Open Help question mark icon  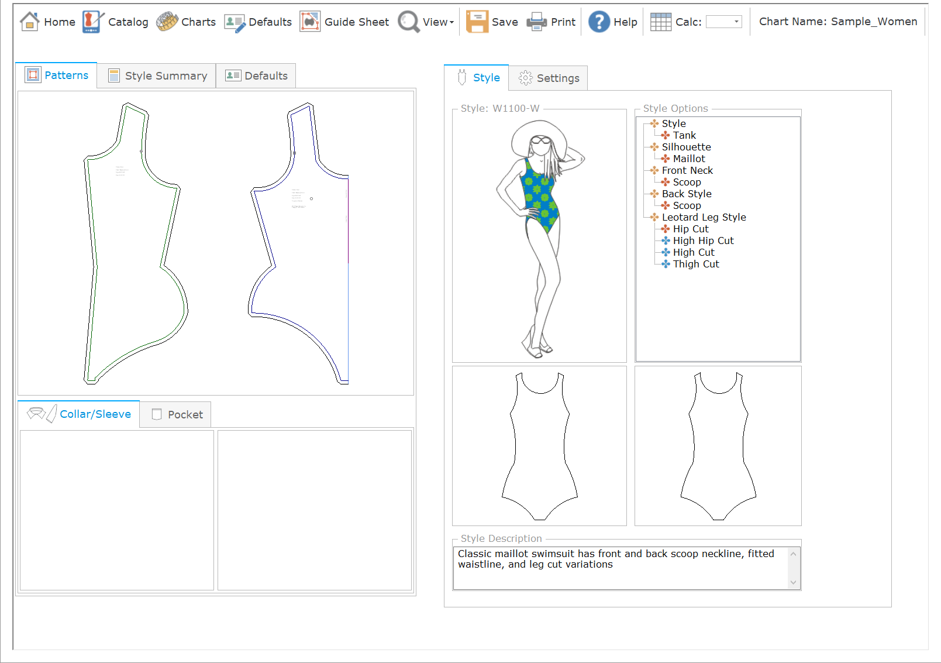click(599, 22)
